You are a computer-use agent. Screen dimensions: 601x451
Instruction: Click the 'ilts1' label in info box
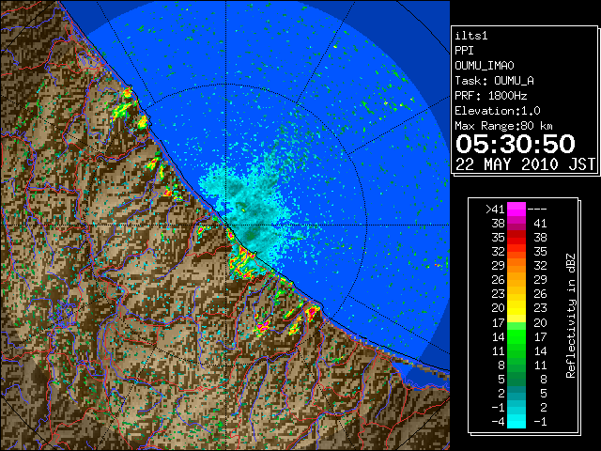pos(471,36)
